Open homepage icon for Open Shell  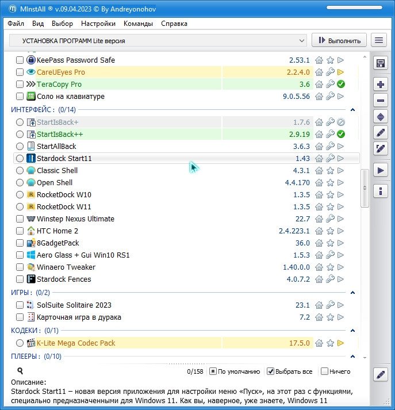tap(319, 182)
